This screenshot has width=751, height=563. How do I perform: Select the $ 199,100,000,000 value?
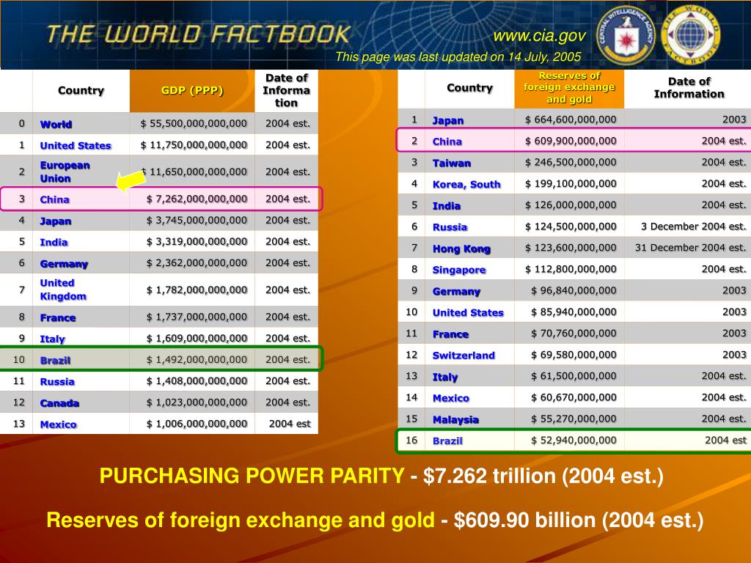(571, 183)
